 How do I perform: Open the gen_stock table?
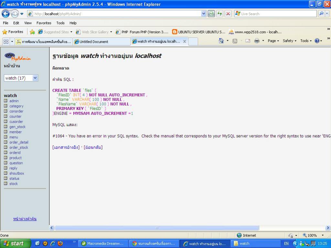point(17,127)
